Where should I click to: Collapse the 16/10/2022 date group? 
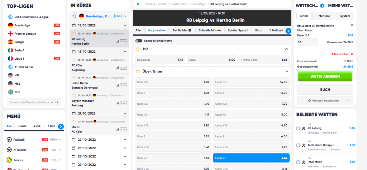(x=125, y=51)
